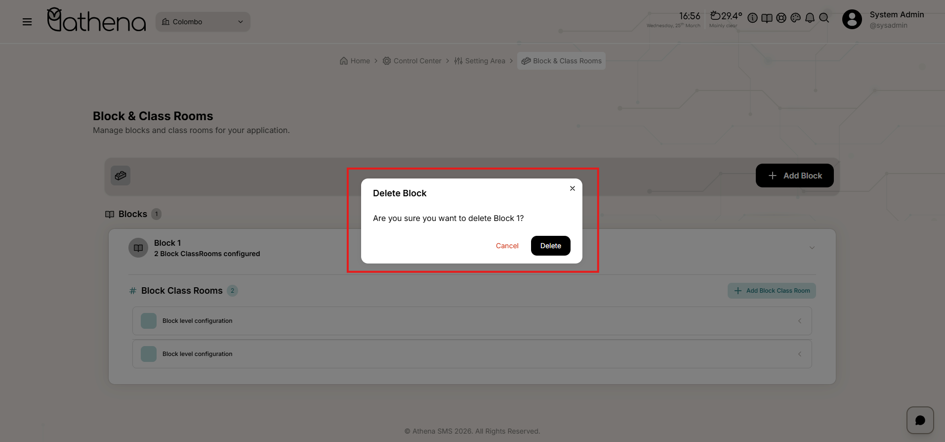Open notifications bell
Image resolution: width=945 pixels, height=442 pixels.
pos(810,18)
